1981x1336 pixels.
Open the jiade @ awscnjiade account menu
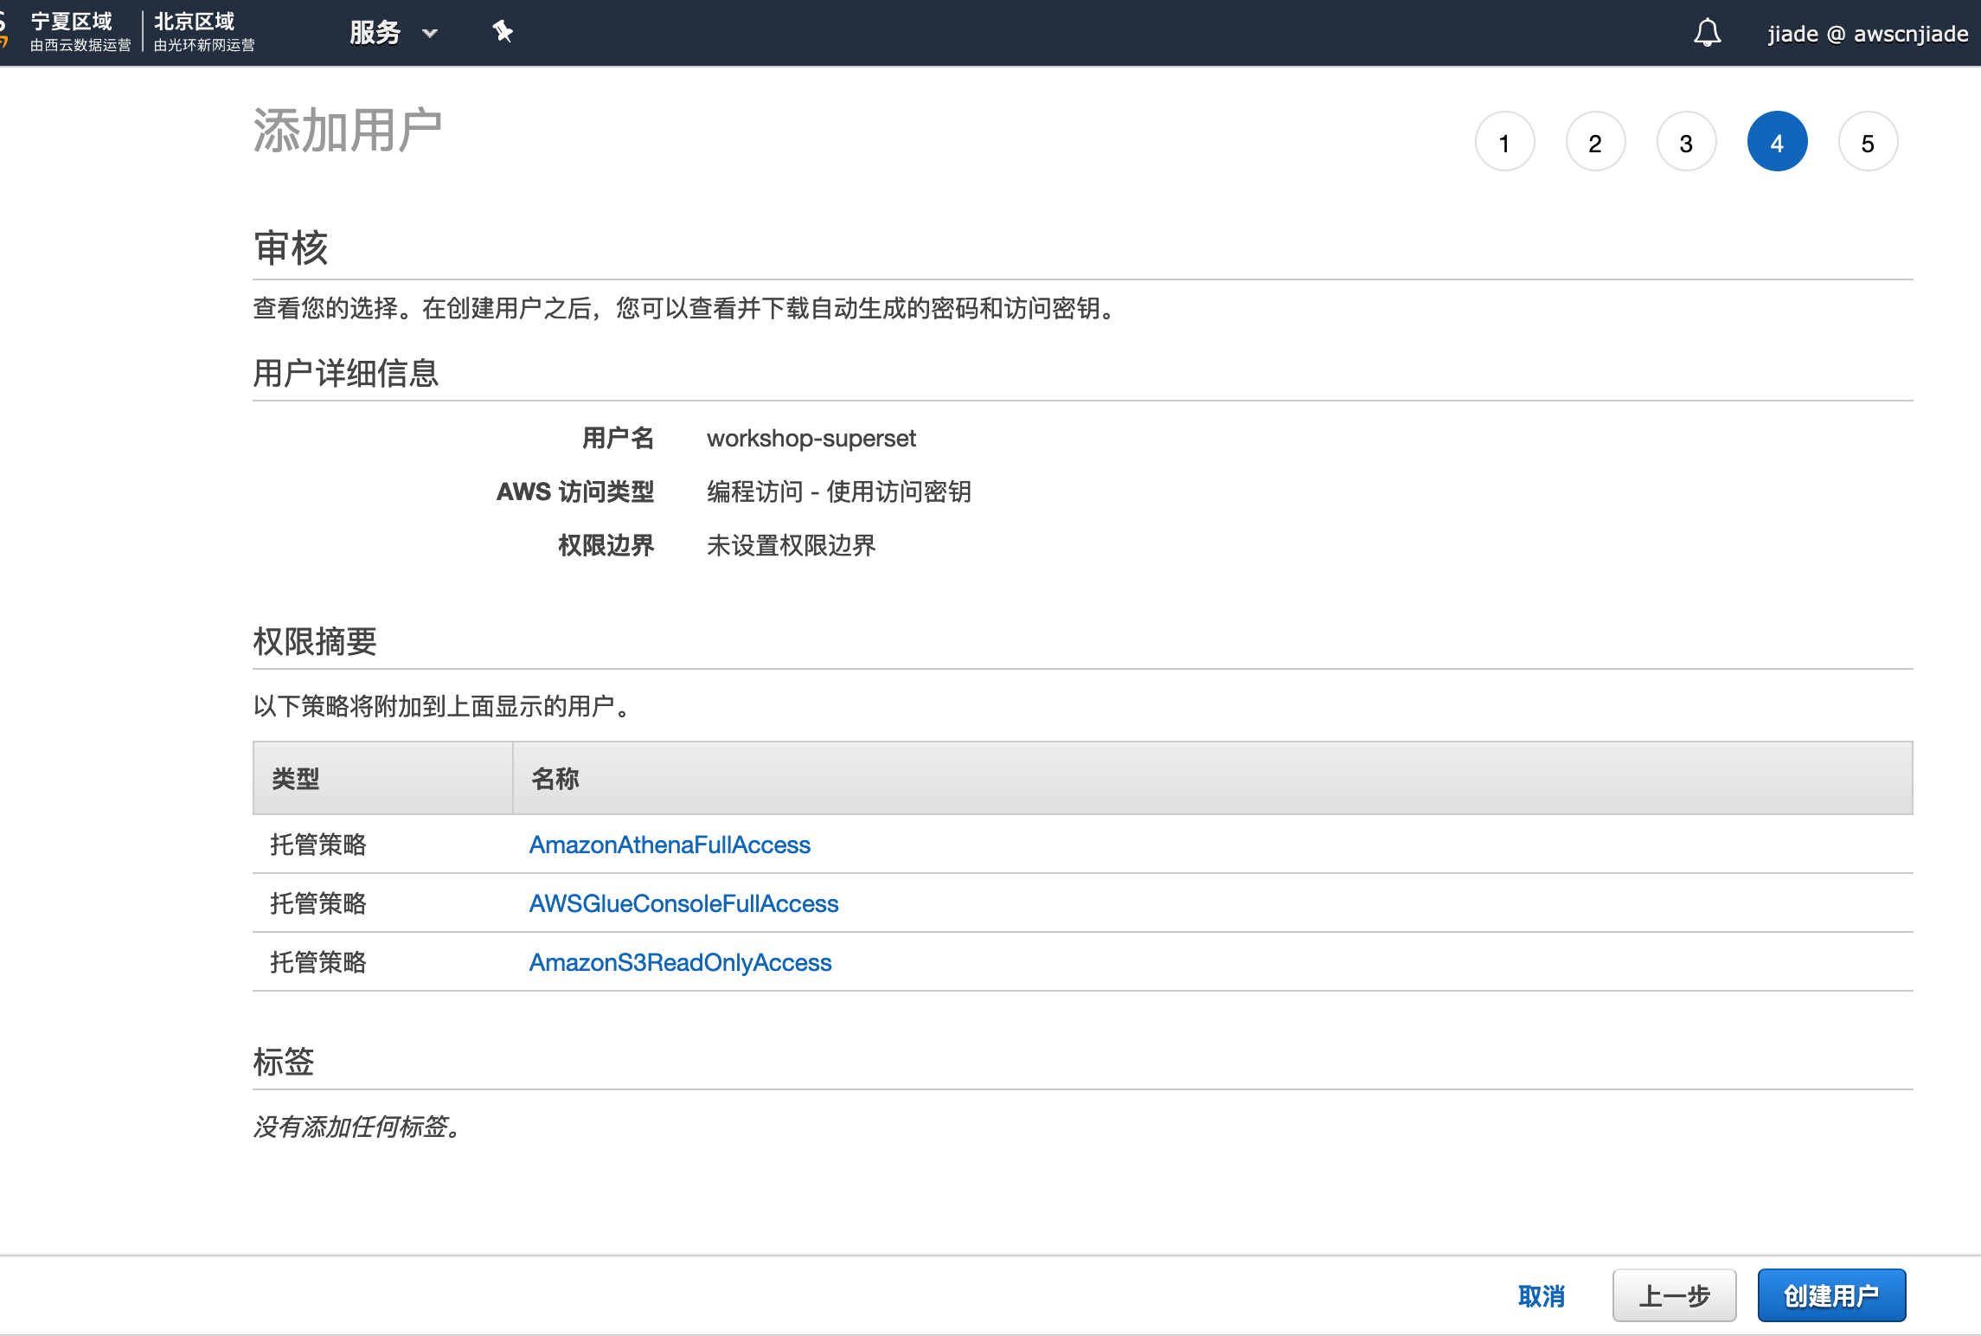(x=1867, y=34)
